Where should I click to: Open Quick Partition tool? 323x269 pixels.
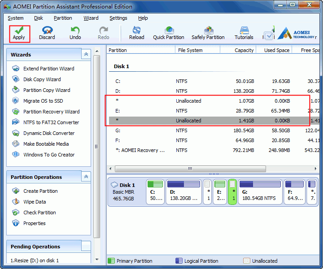169,33
